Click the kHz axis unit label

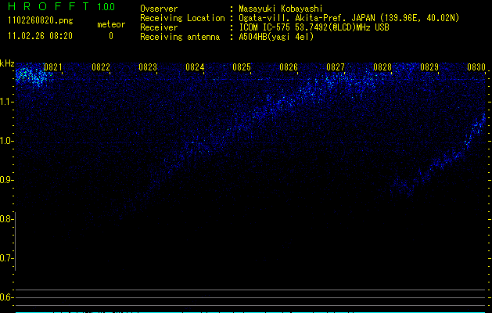tap(7, 63)
